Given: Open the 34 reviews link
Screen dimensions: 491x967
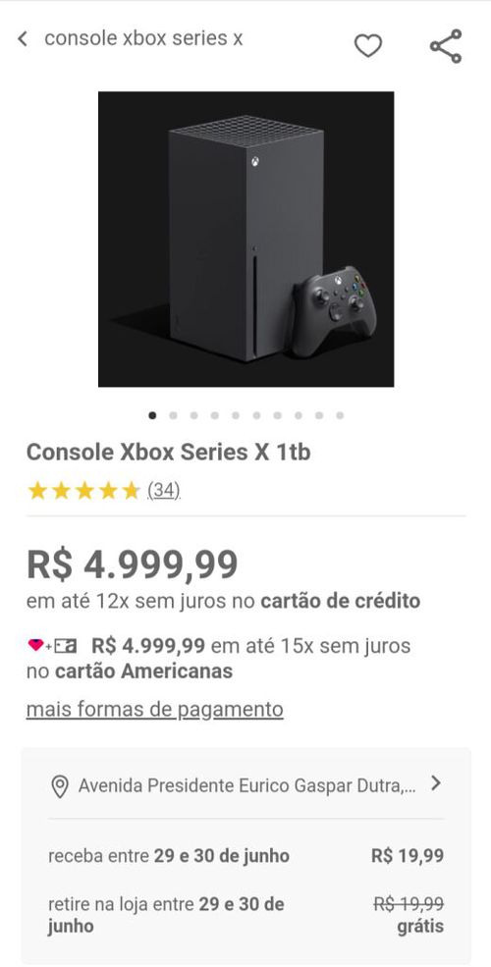Looking at the screenshot, I should click(x=163, y=491).
